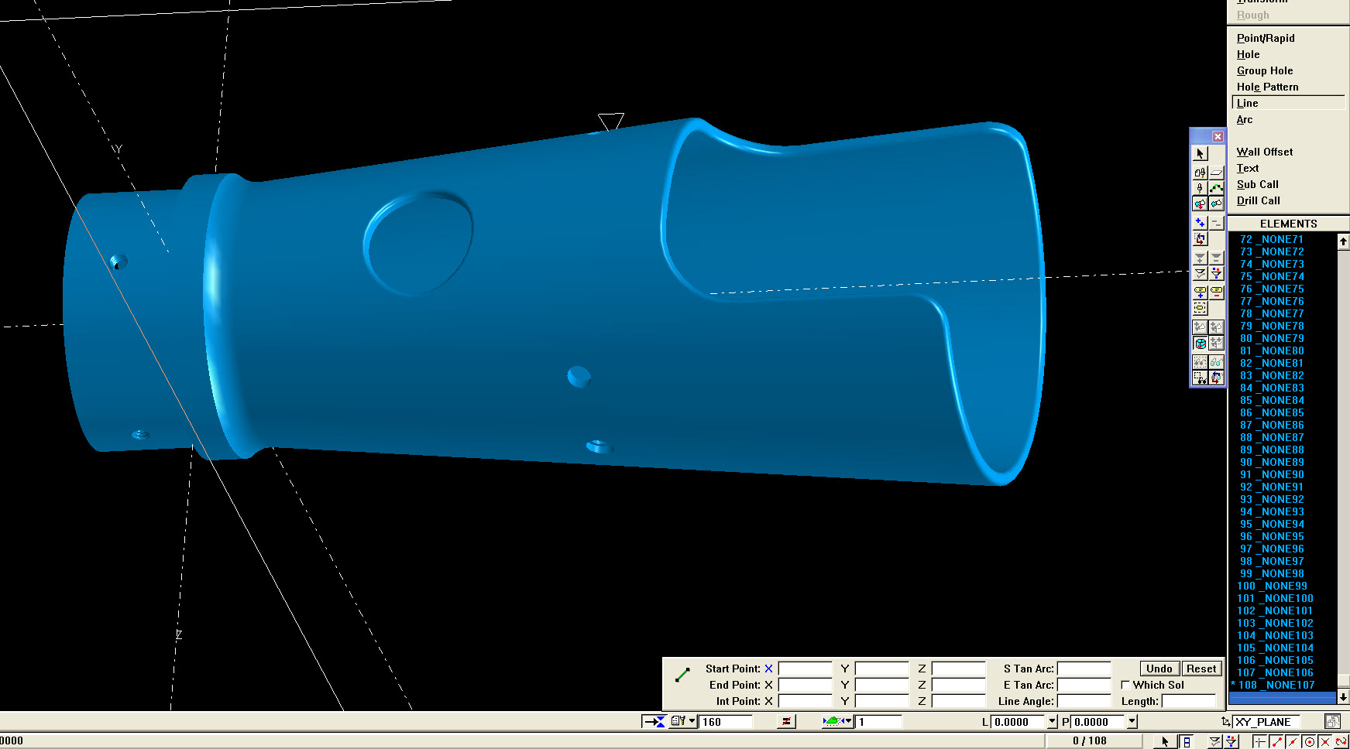Click the yellow tag with blue plus icon
The image size is (1350, 749).
tap(1200, 292)
